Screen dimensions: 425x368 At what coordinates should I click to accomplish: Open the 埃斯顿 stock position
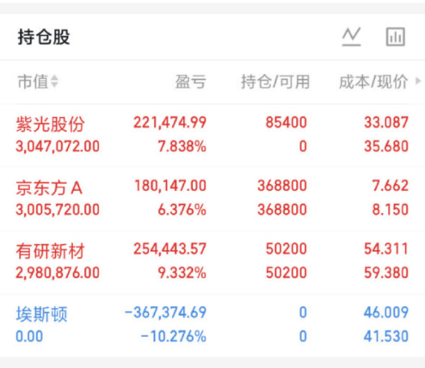[x=41, y=314]
